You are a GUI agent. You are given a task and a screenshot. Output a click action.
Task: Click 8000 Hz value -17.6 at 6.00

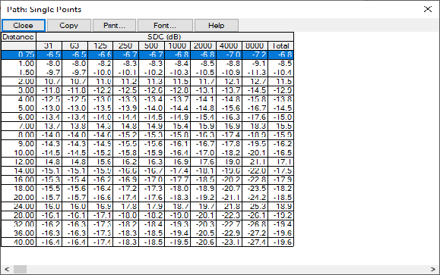[255, 117]
